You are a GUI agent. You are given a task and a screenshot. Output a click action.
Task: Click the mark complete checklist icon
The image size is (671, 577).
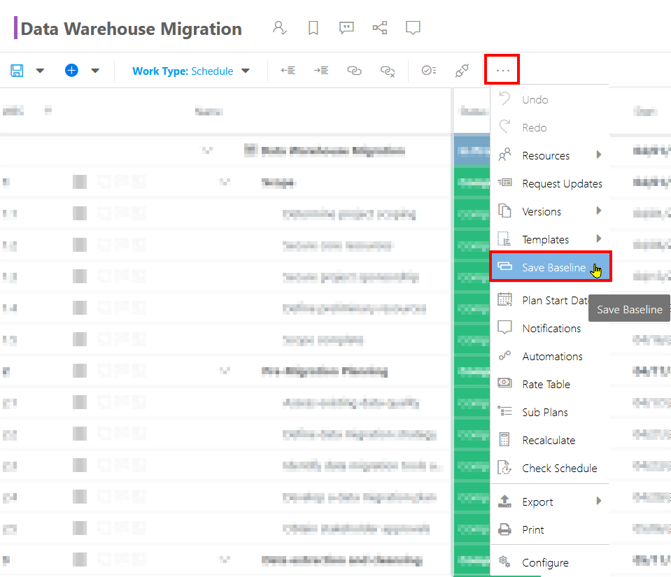429,70
